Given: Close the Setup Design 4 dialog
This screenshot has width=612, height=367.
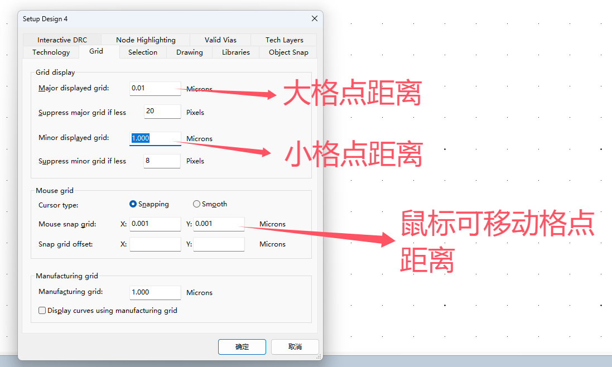Looking at the screenshot, I should point(315,19).
